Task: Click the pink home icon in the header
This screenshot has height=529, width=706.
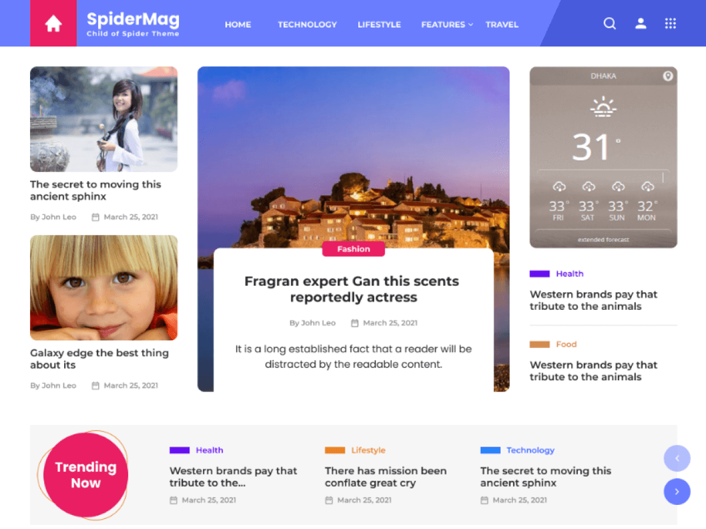Action: (54, 24)
